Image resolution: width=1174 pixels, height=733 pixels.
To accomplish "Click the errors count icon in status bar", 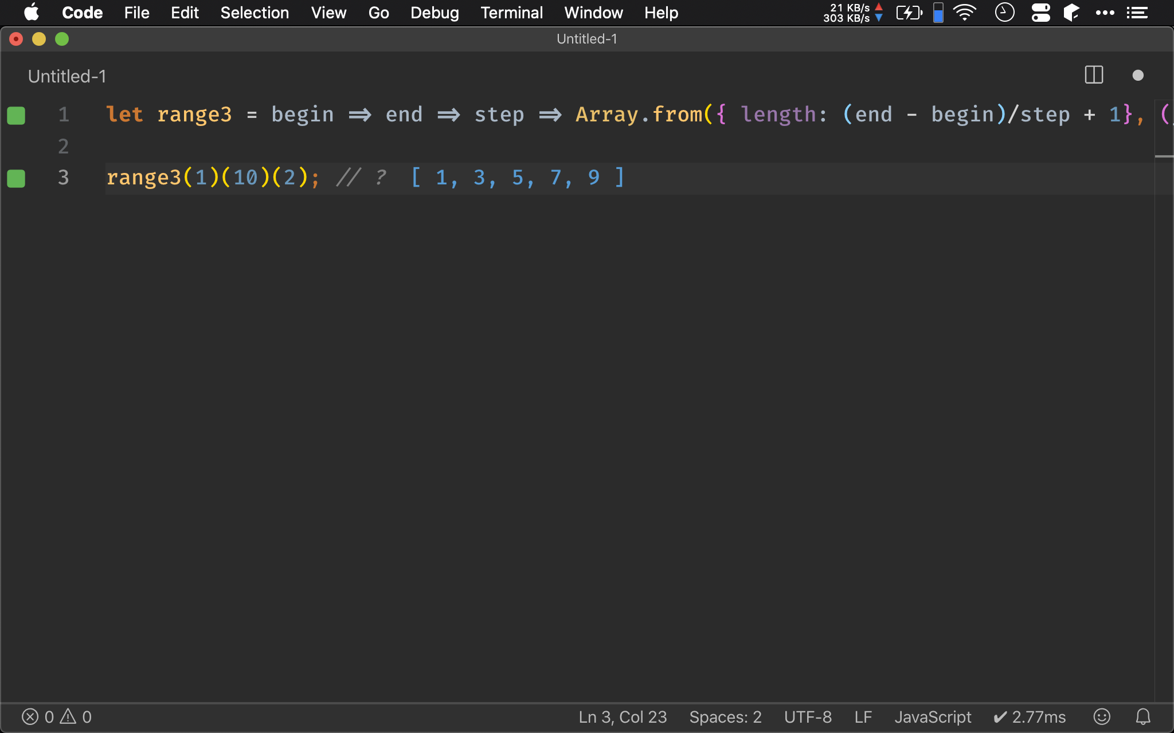I will coord(30,717).
